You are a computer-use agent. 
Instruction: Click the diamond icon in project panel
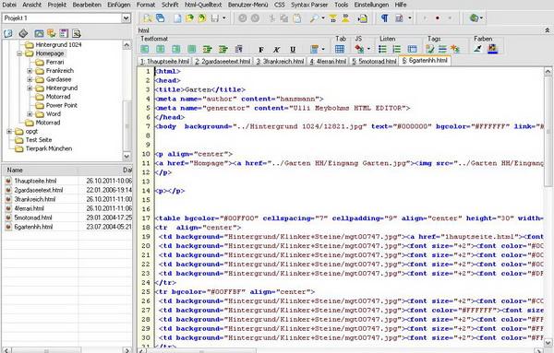coord(23,33)
